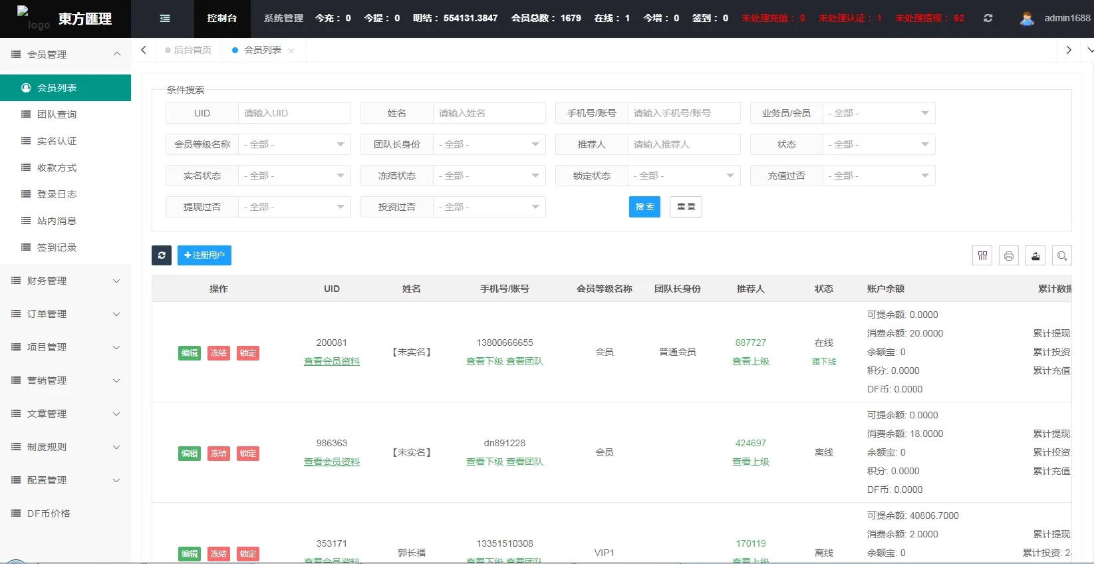This screenshot has height=564, width=1094.
Task: Click the sidebar collapse hamburger icon
Action: tap(165, 19)
